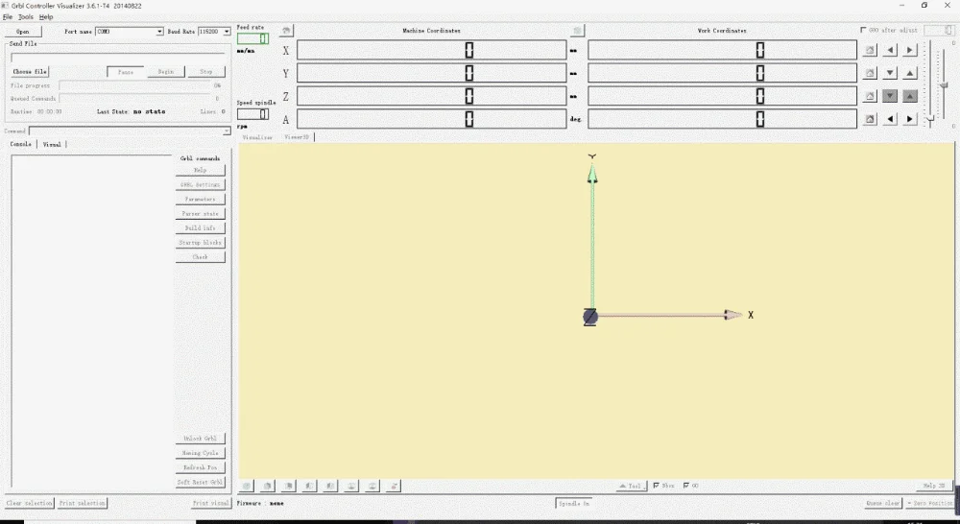
Task: Jog X axis right with arrow button
Action: coord(910,50)
